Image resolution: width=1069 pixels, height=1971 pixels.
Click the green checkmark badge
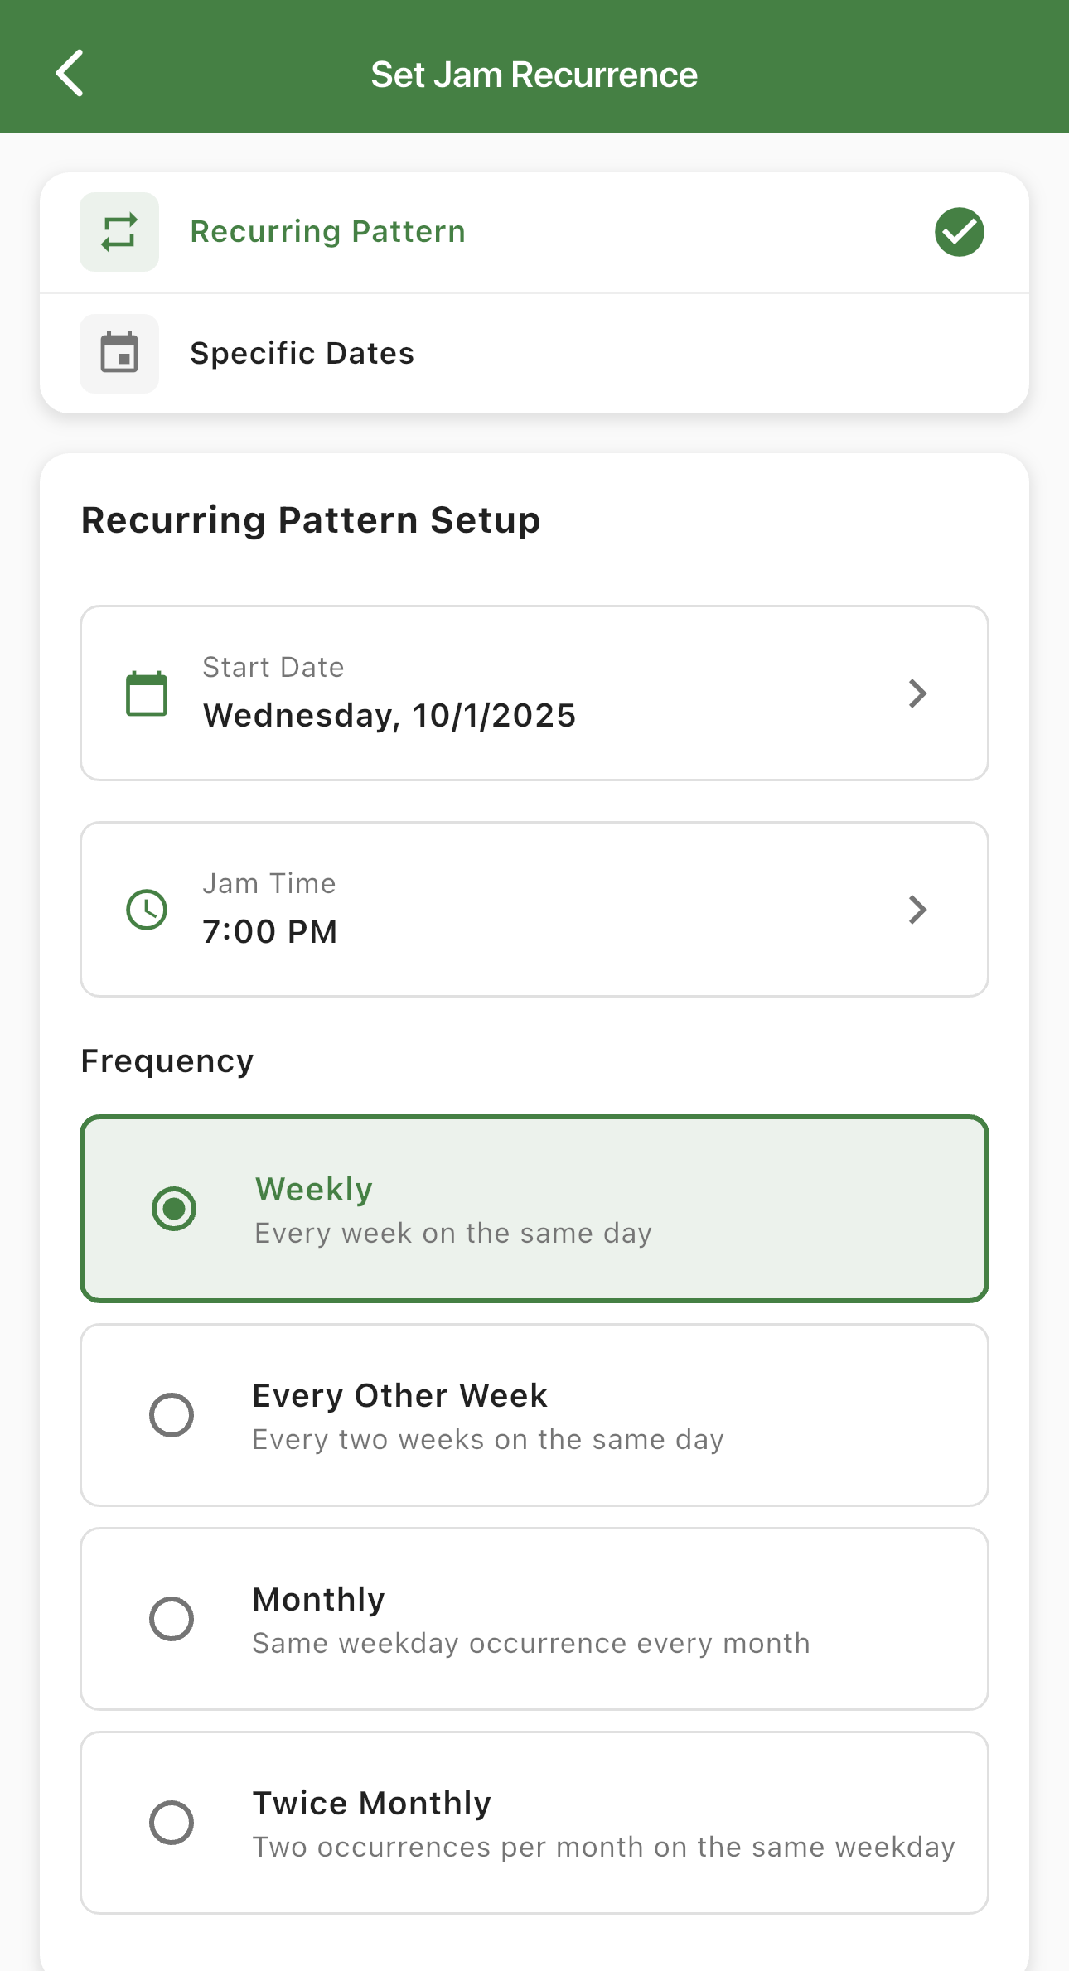click(959, 232)
